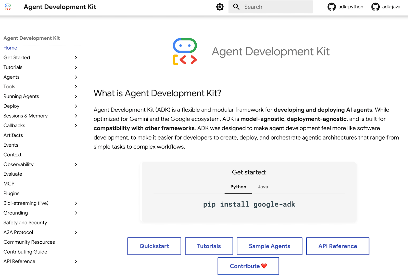Click the search magnifier icon
The image size is (408, 277).
click(x=236, y=7)
